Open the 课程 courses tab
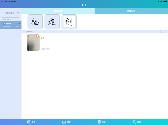This screenshot has width=168, height=125. click(66, 122)
